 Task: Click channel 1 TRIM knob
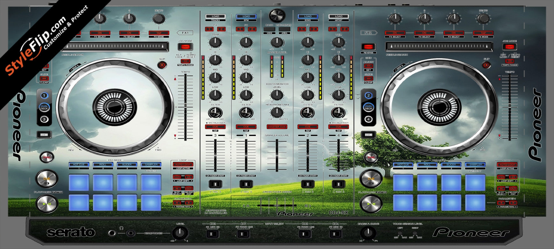click(246, 42)
